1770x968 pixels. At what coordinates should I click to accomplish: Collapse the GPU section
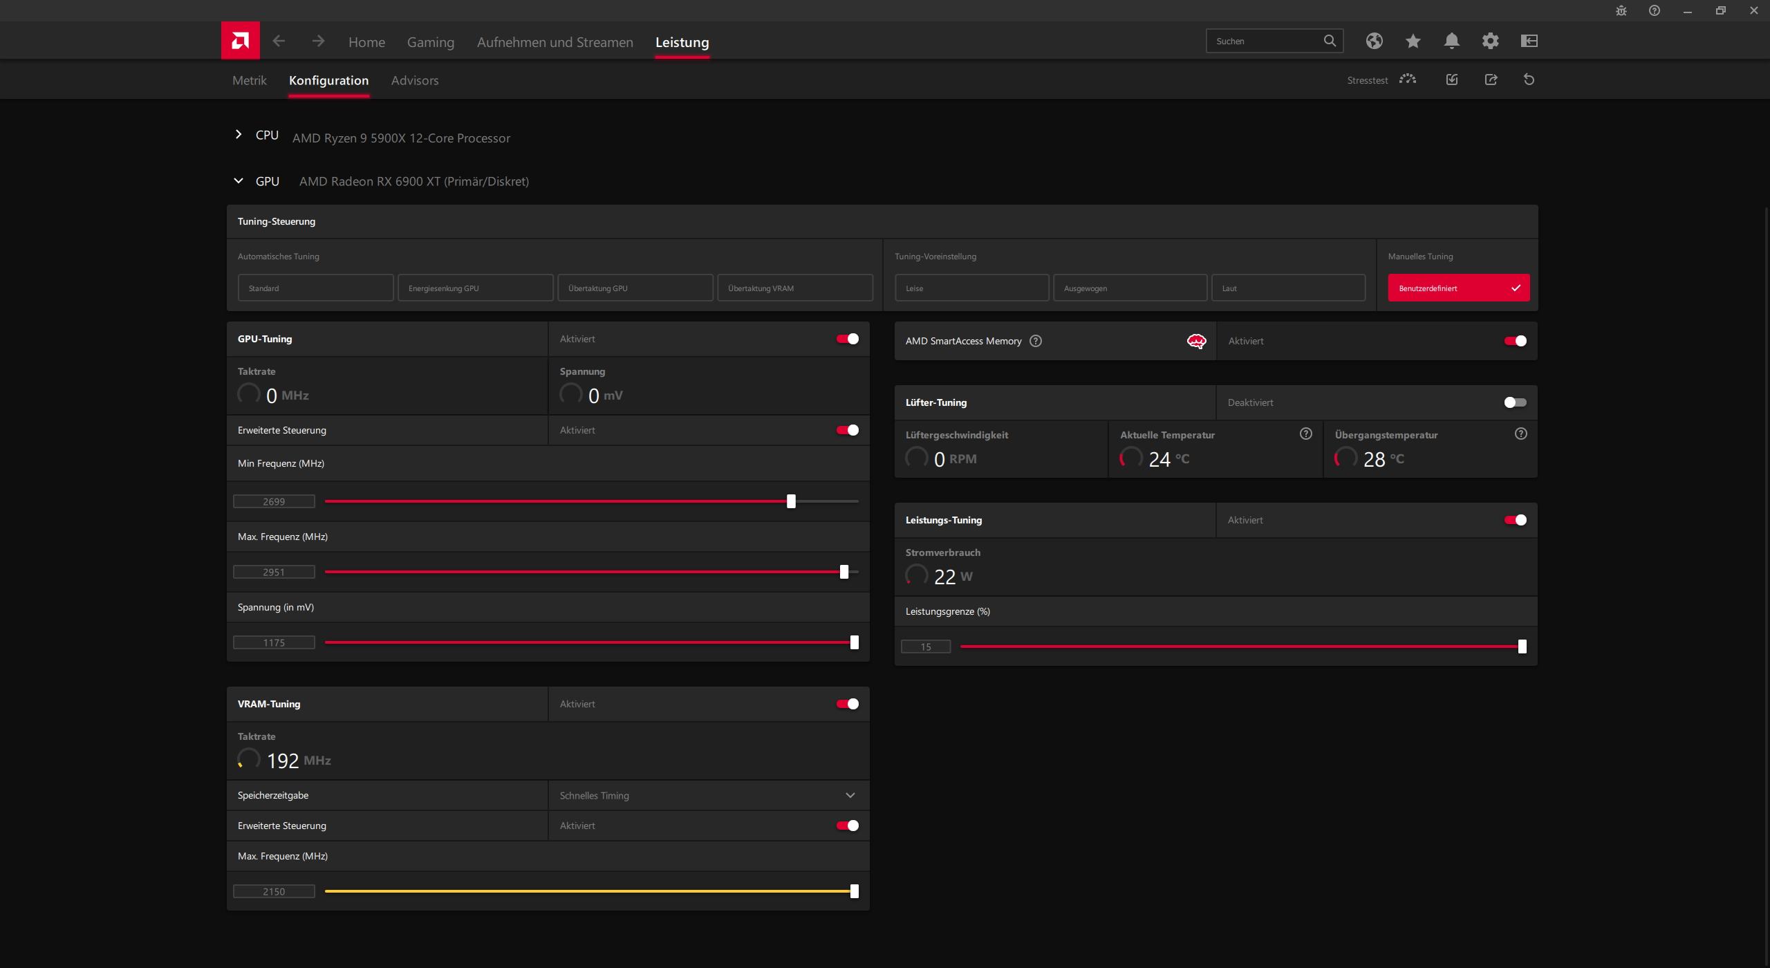pos(239,181)
